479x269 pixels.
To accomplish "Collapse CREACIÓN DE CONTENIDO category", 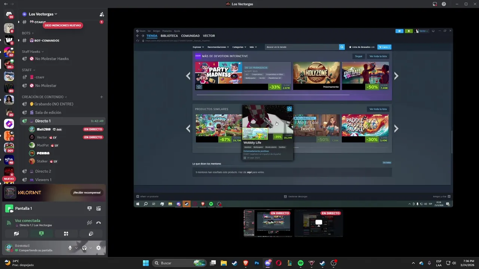I will (44, 97).
